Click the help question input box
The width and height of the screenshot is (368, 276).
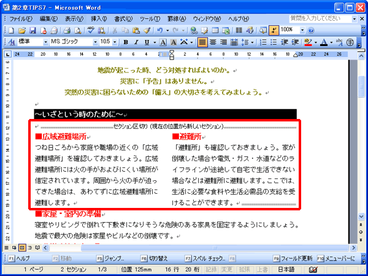tap(320, 18)
